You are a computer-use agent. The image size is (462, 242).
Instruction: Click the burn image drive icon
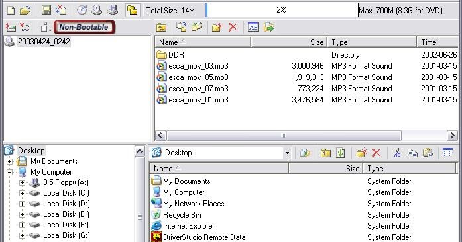pyautogui.click(x=113, y=11)
